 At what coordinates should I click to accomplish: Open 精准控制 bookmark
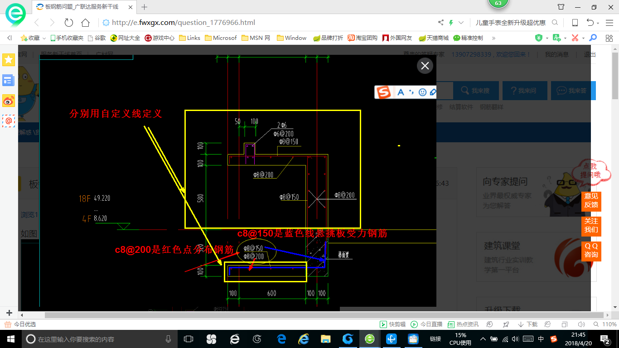point(468,38)
